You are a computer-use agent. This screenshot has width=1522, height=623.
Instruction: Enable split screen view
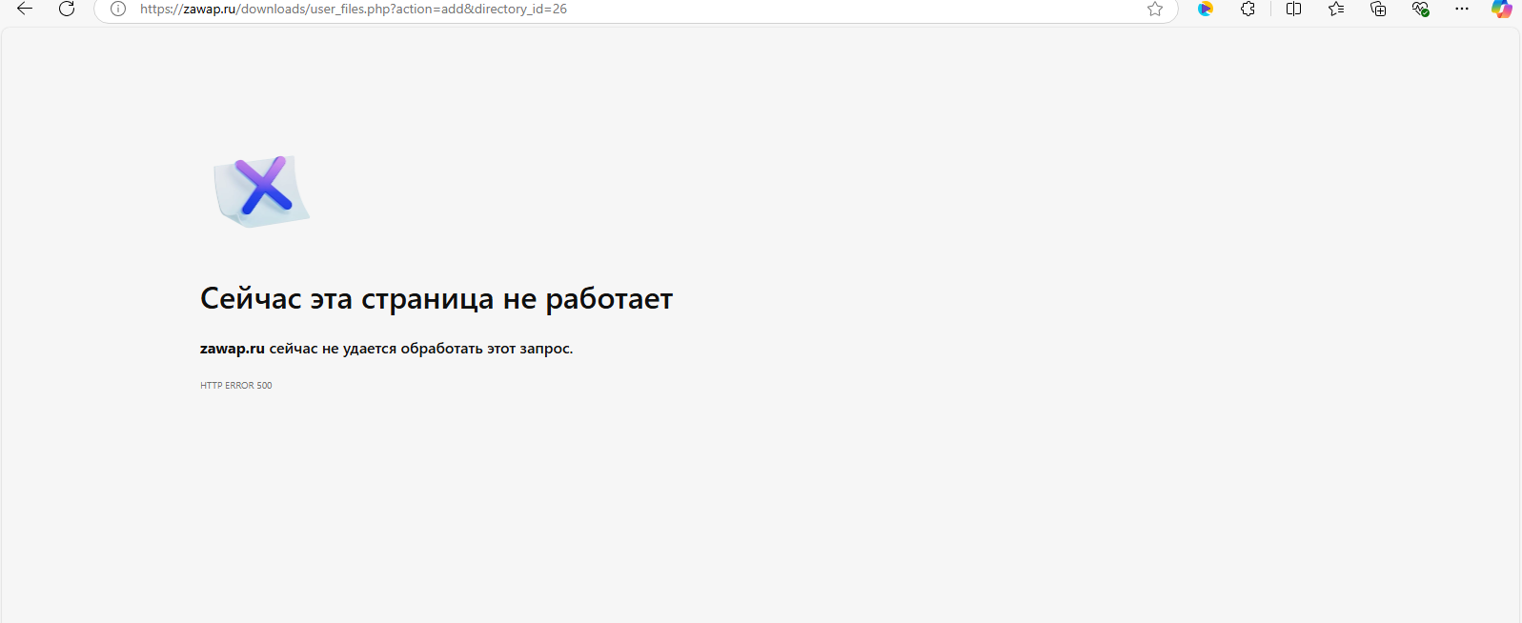[1293, 9]
